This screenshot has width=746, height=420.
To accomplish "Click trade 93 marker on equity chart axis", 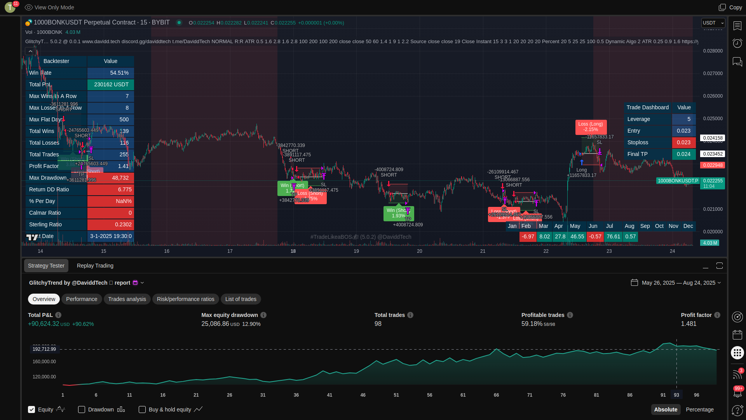I will (x=676, y=395).
